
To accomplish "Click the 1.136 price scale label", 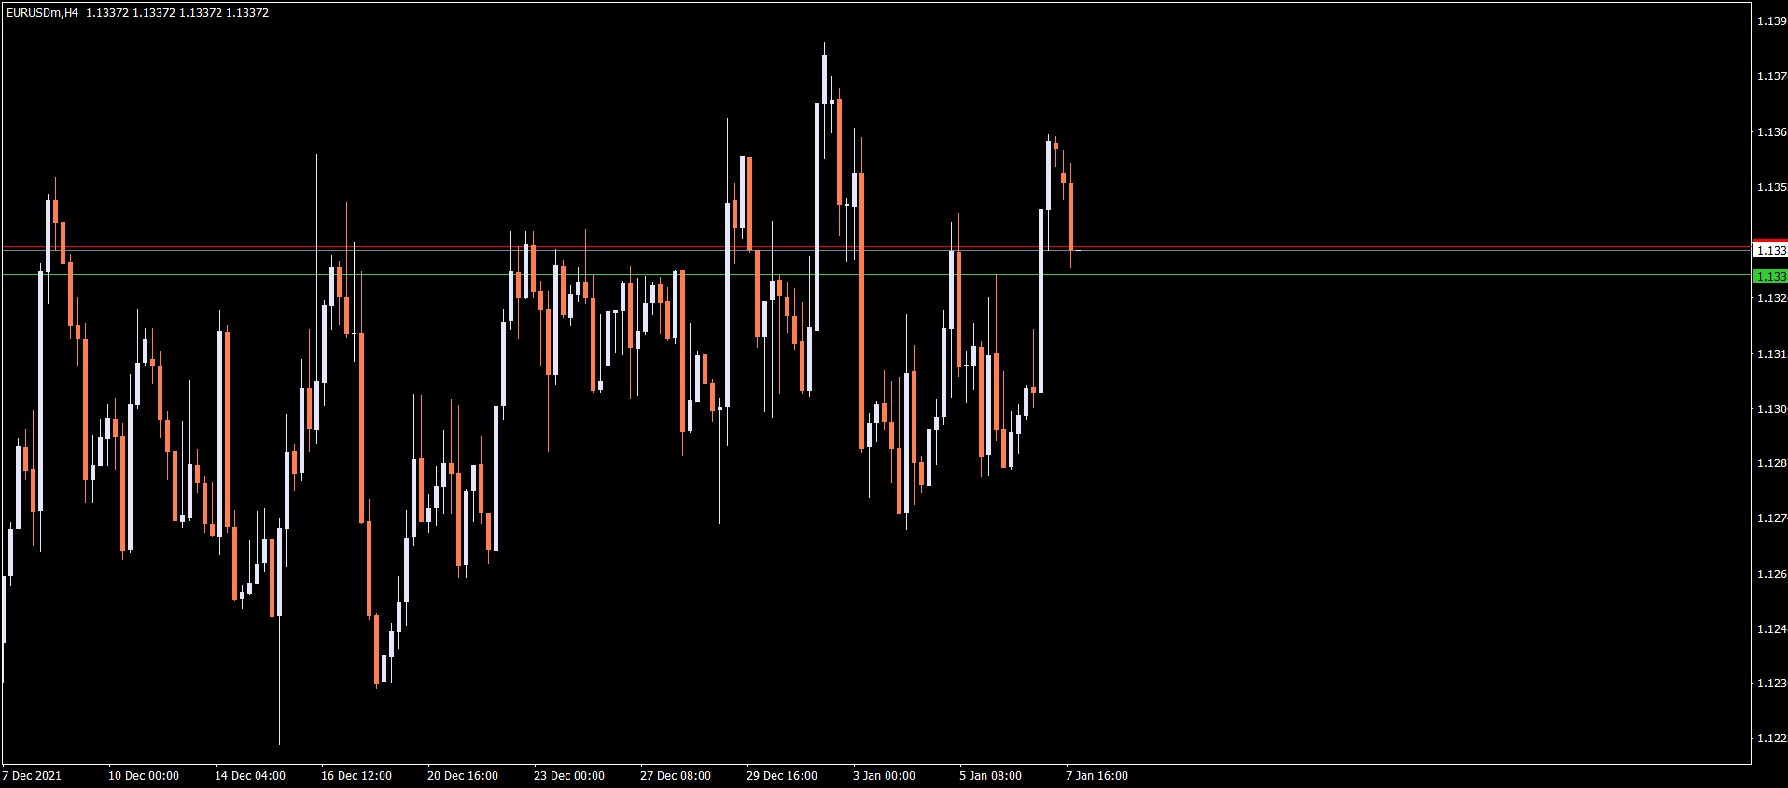I will tap(1771, 132).
